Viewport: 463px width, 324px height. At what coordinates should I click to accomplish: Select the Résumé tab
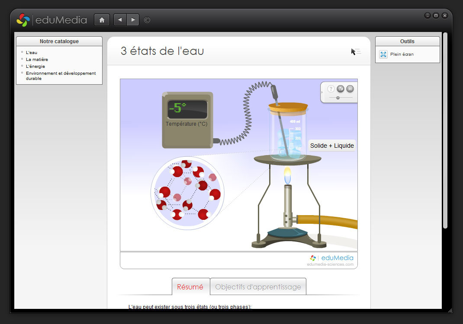pyautogui.click(x=190, y=287)
